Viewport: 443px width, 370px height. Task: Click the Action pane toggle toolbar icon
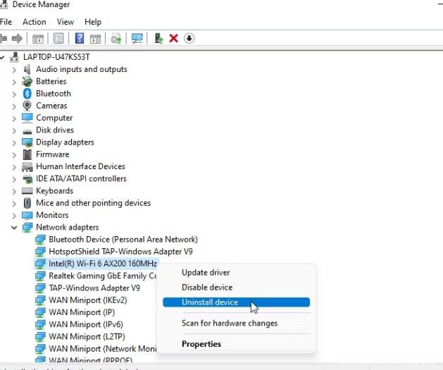95,39
